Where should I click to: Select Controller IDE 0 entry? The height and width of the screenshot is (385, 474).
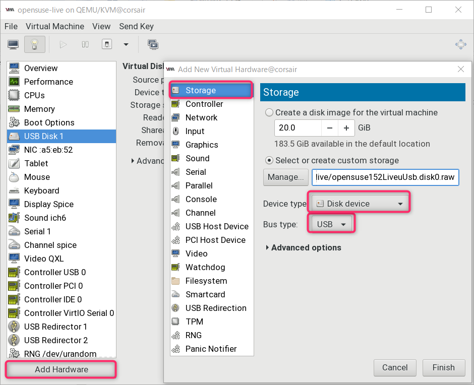62,299
